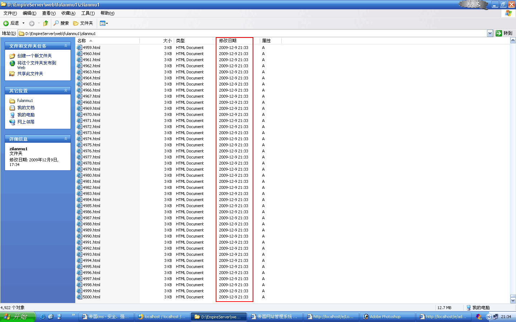Screen dimensions: 516x322
Task: Go to the fulanmu1 parent folder link
Action: [25, 101]
